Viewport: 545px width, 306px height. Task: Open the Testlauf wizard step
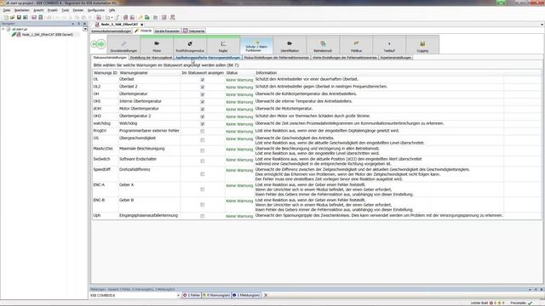pyautogui.click(x=389, y=45)
